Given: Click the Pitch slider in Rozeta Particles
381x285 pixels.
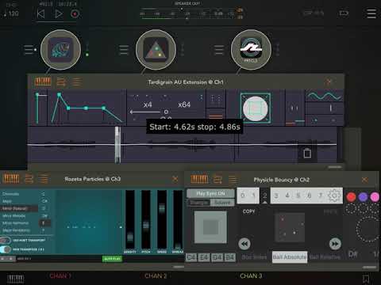Looking at the screenshot, I should pos(146,220).
